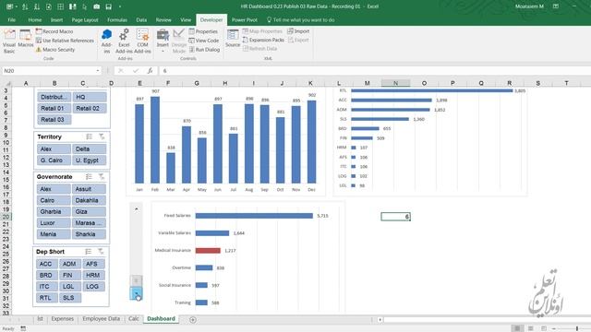
Task: Click Expansion Packs
Action: coord(263,40)
